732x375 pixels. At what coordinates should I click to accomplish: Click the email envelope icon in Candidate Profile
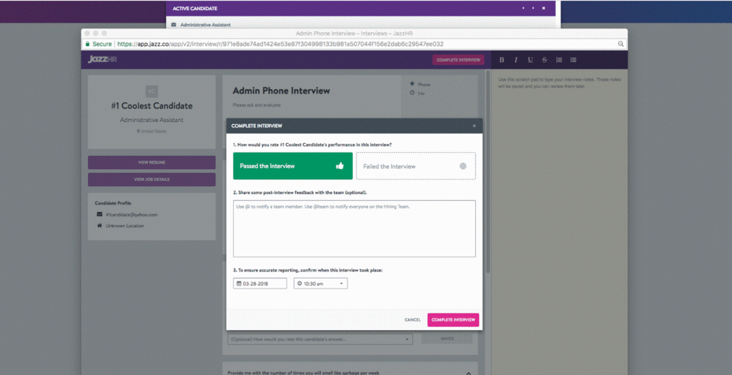tap(99, 214)
